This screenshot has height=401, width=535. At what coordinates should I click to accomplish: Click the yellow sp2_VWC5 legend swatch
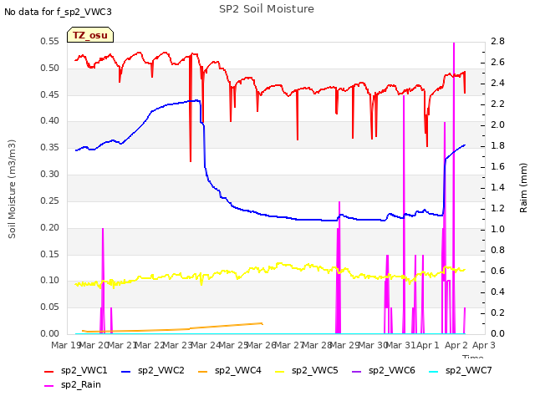(280, 371)
